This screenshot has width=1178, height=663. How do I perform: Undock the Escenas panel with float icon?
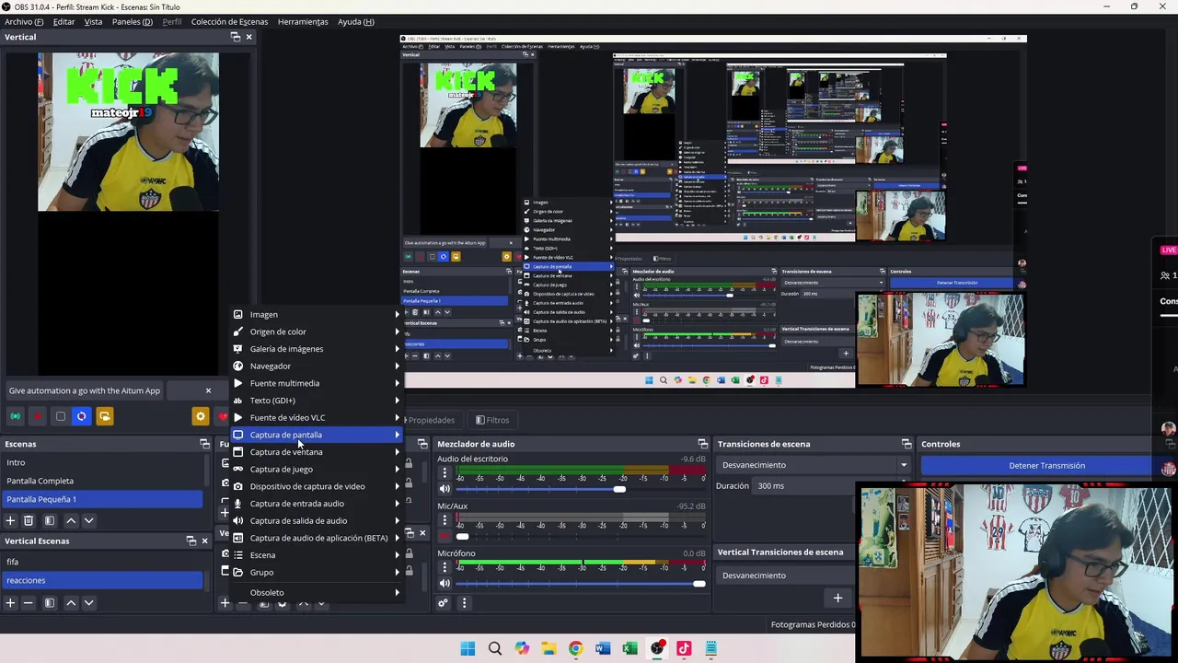point(204,444)
